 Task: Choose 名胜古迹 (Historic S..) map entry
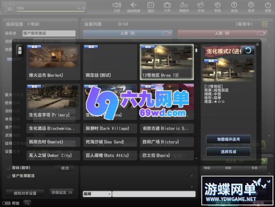[x=167, y=128]
